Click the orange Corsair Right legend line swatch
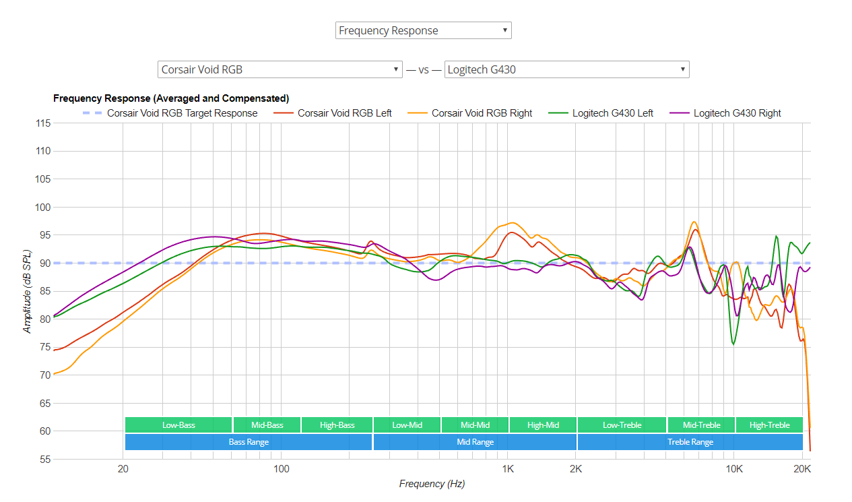The width and height of the screenshot is (852, 502). (x=417, y=113)
